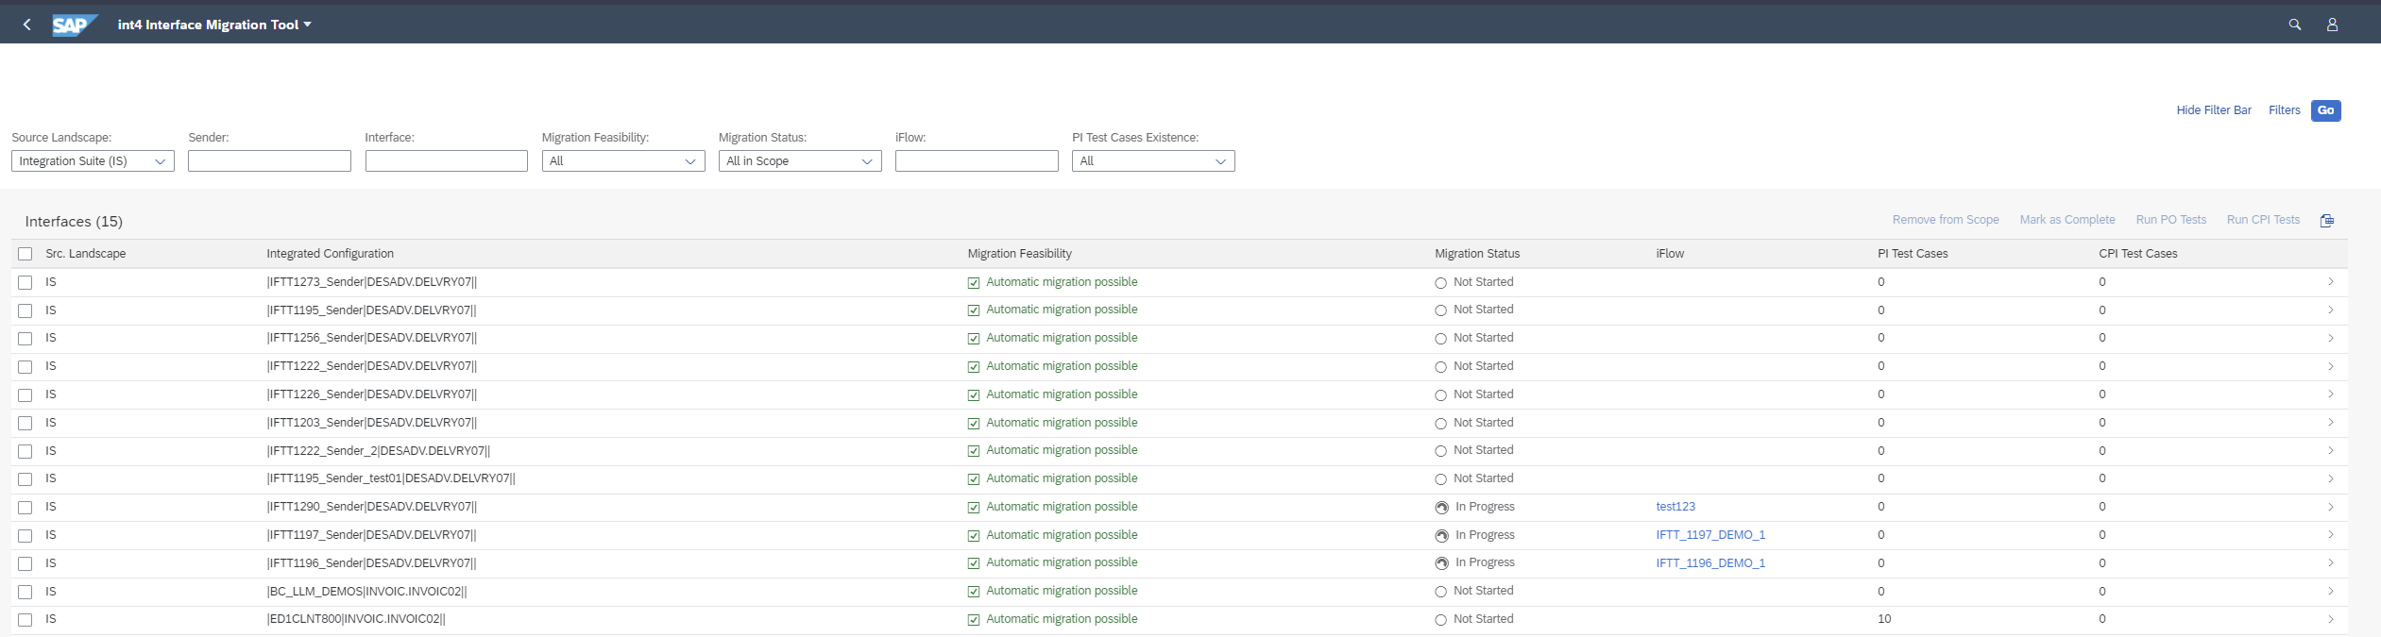2381x637 pixels.
Task: Click In Progress status icon for IFTT1290_Sender
Action: 1441,508
